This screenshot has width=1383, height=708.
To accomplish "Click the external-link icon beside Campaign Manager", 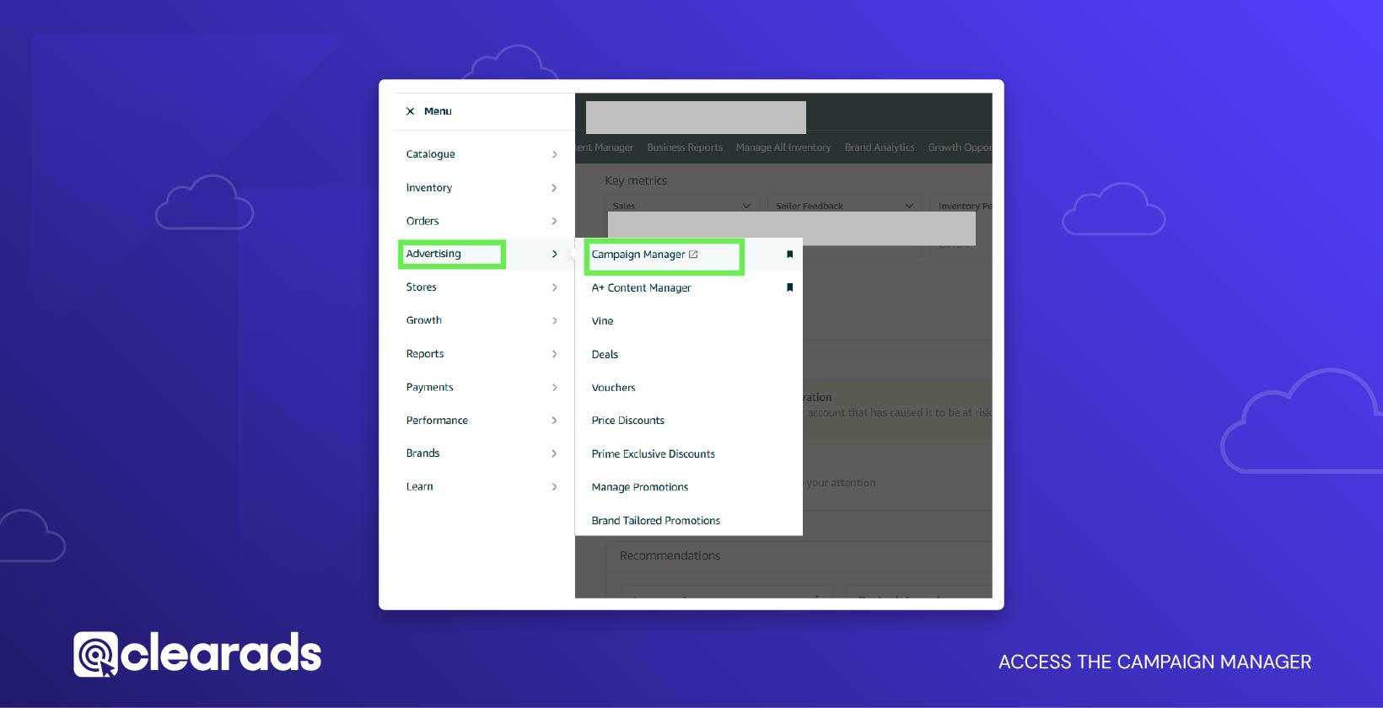I will tap(693, 254).
